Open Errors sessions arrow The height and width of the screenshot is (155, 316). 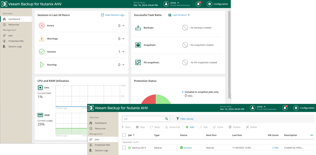[123, 25]
